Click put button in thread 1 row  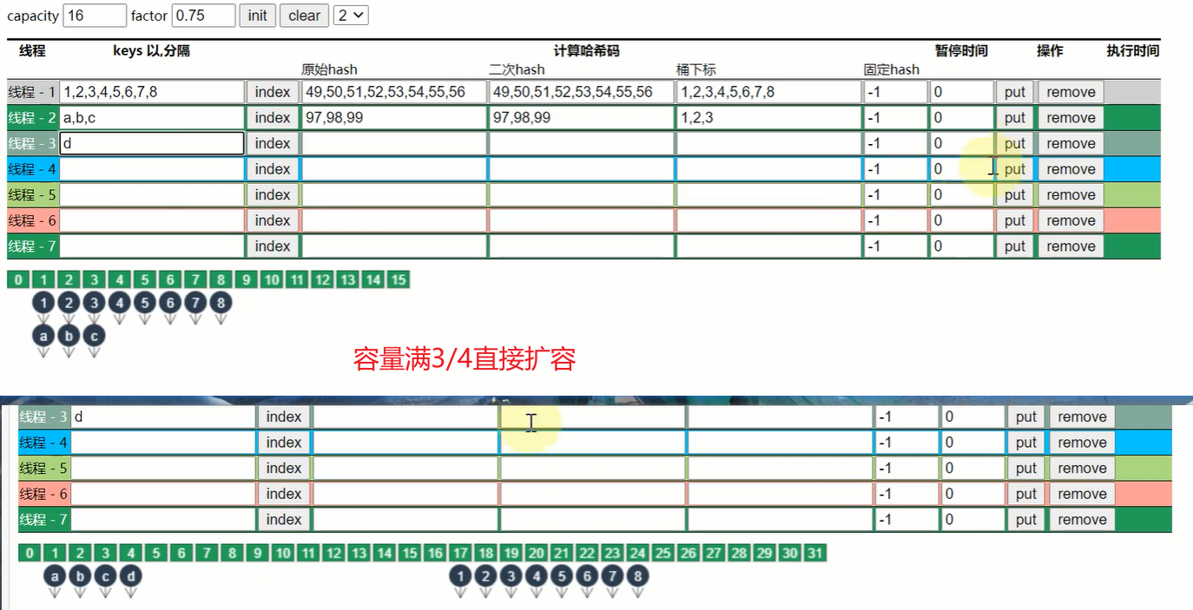click(x=1015, y=92)
